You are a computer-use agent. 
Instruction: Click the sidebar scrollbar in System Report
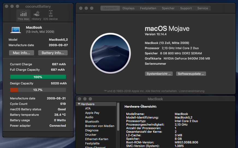(118, 117)
